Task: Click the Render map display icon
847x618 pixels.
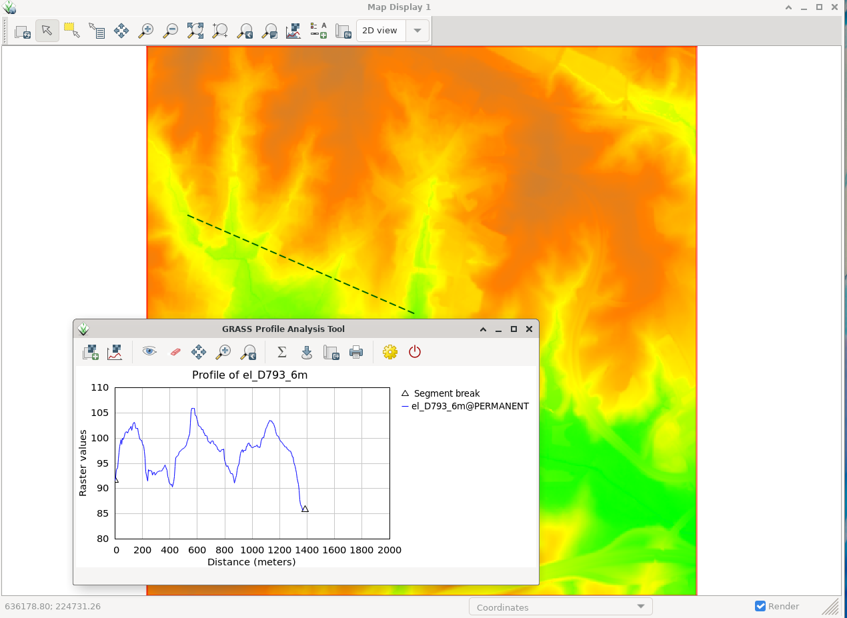Action: (23, 31)
